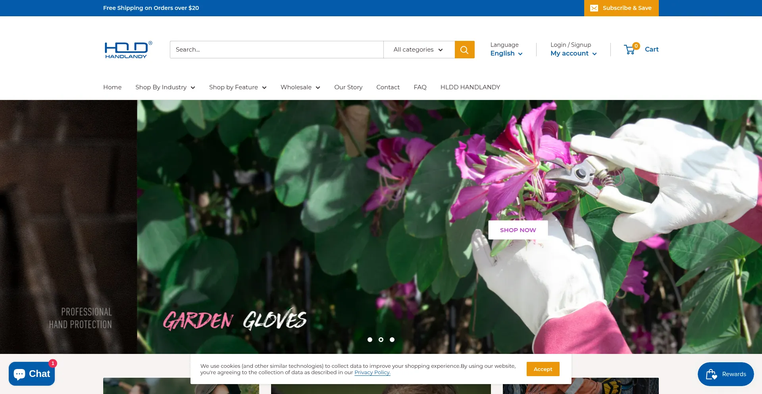Expand the My account dropdown
Image resolution: width=762 pixels, height=394 pixels.
[573, 54]
